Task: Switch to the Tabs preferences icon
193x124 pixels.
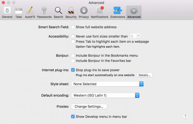Action: click(x=18, y=12)
